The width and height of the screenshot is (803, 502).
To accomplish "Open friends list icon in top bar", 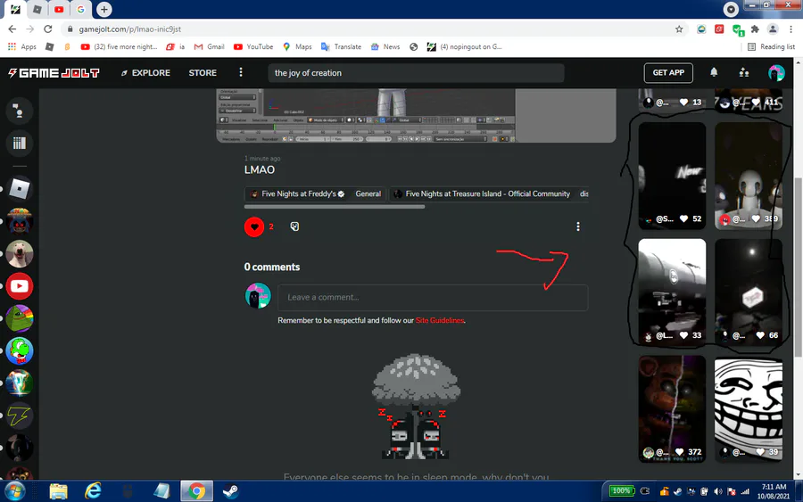I will [x=744, y=72].
